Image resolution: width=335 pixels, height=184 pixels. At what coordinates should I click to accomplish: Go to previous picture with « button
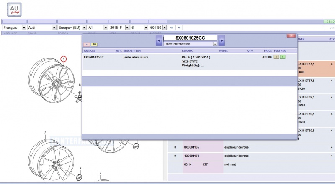[x=171, y=27]
